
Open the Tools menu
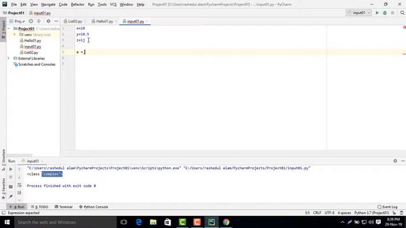[102, 4]
